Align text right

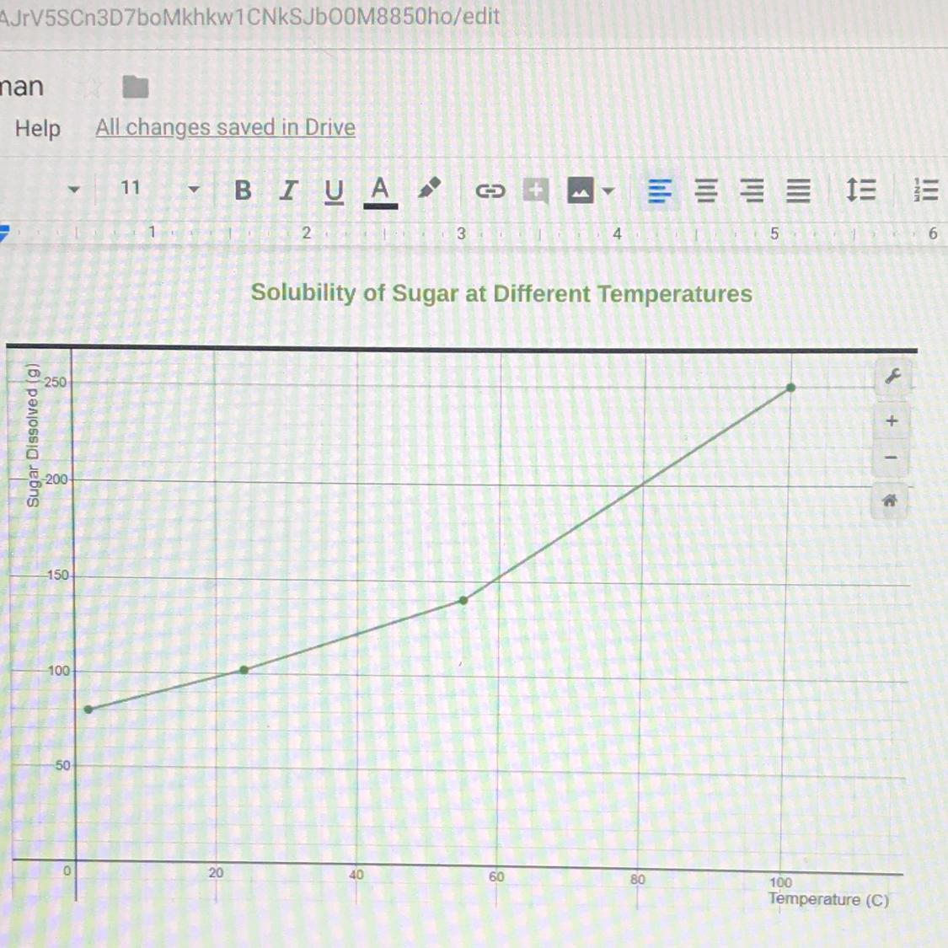click(x=753, y=191)
